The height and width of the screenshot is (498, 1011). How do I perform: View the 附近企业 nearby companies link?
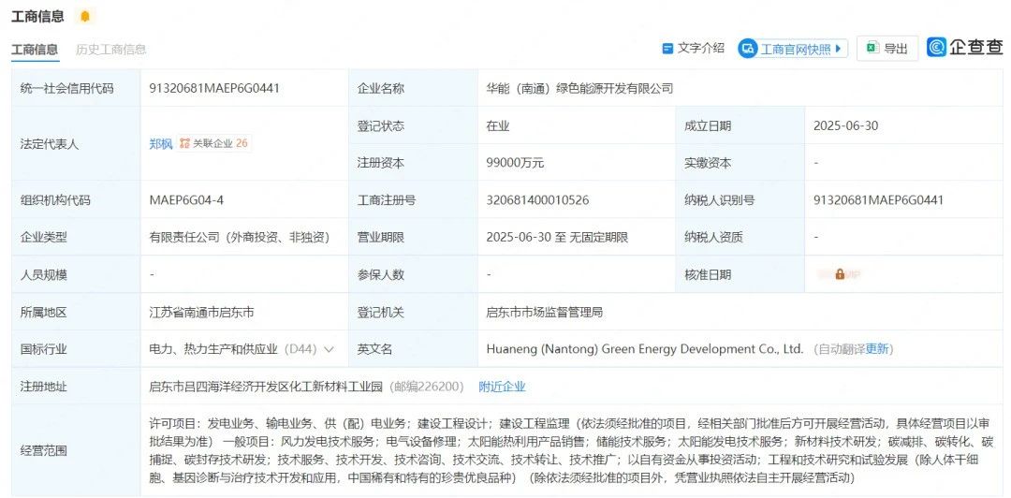[x=502, y=387]
